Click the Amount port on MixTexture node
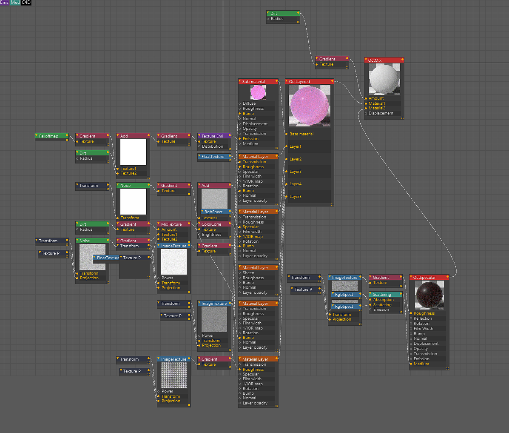The width and height of the screenshot is (509, 433). (159, 229)
